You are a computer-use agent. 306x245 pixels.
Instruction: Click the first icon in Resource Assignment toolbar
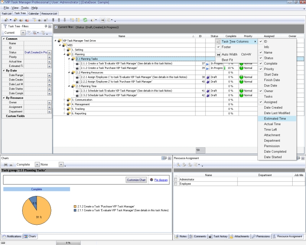point(178,165)
